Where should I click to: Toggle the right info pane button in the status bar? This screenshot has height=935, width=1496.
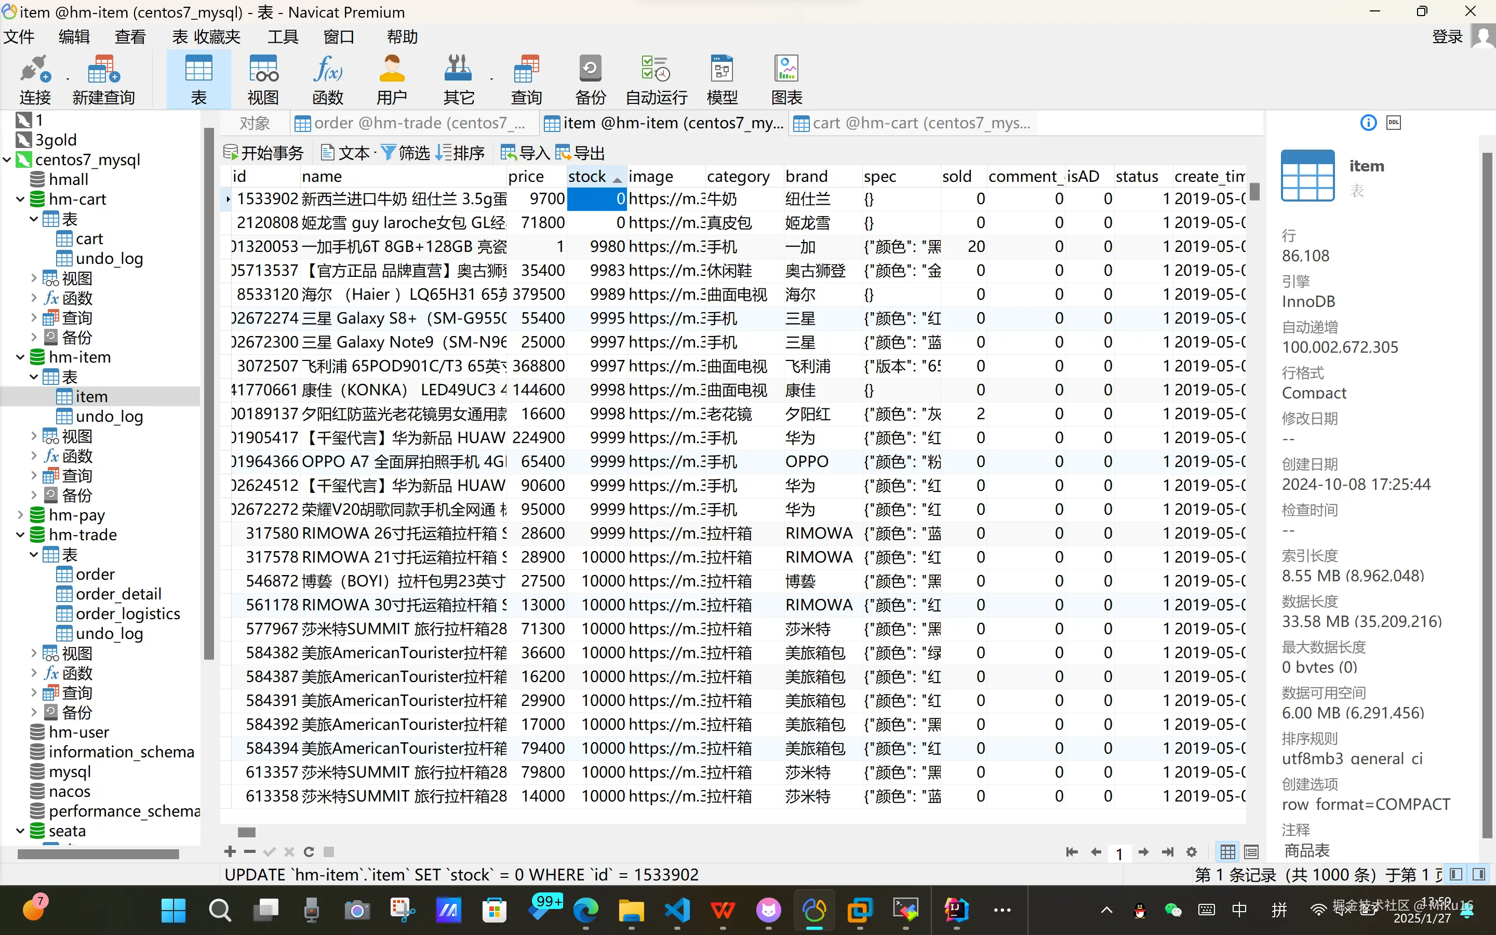(1479, 874)
